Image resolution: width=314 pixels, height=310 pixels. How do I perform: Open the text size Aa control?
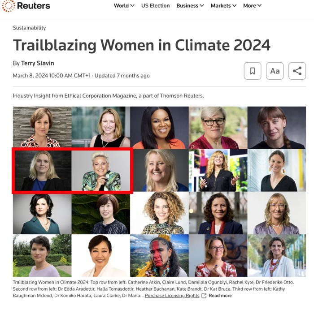coord(275,71)
